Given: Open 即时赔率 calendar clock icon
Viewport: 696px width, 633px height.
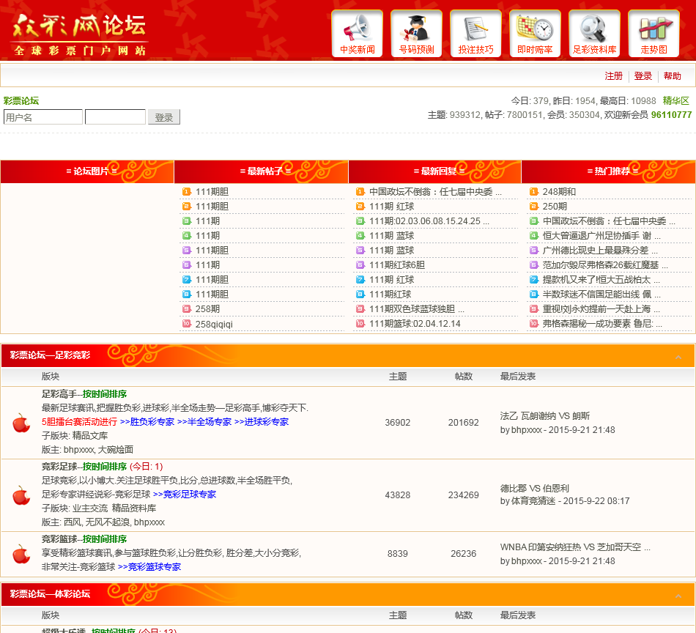Looking at the screenshot, I should 536,34.
